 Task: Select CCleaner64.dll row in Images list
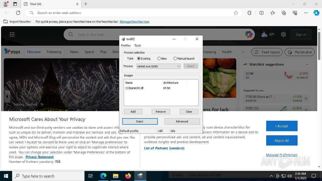click(161, 88)
